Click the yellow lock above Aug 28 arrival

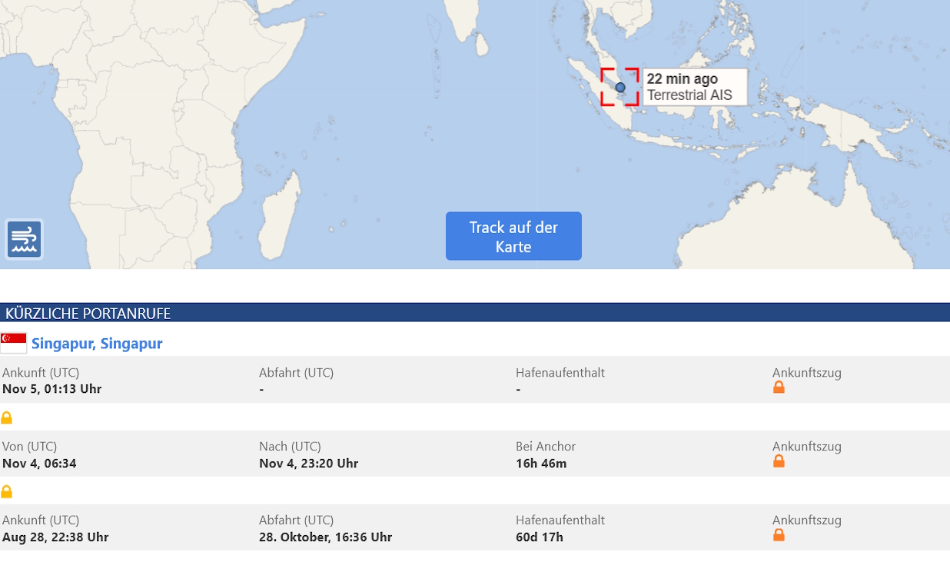pos(7,491)
